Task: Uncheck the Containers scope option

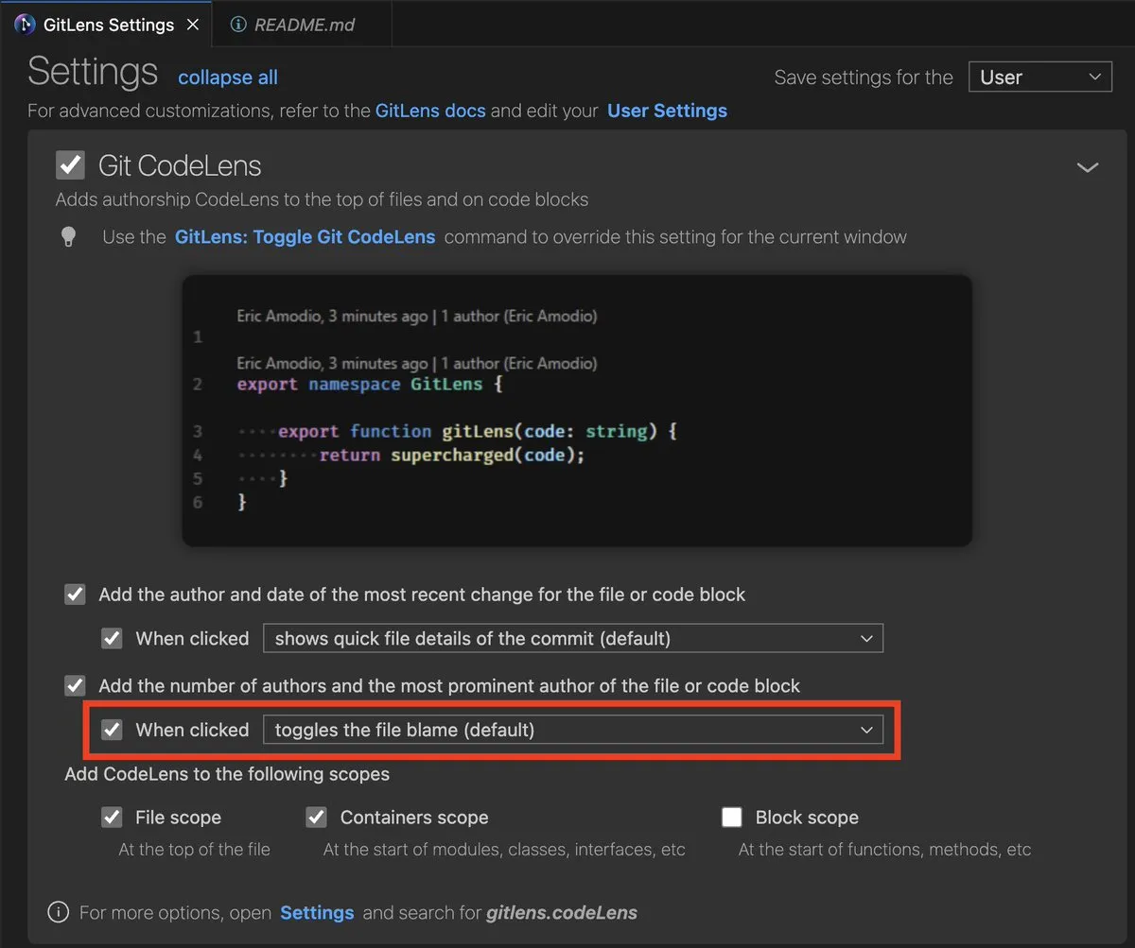Action: point(316,817)
